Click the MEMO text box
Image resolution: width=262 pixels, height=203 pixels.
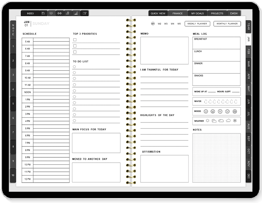tap(164, 51)
